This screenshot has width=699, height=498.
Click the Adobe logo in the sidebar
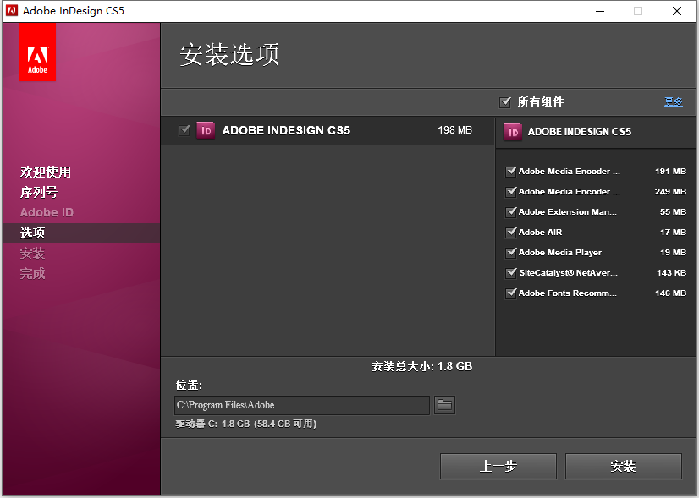tap(37, 52)
